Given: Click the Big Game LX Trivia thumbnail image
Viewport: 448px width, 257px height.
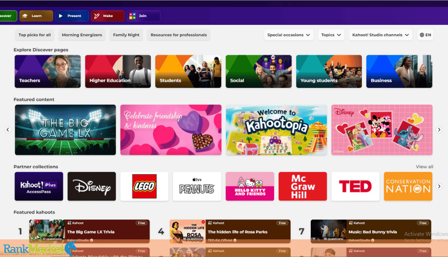Looking at the screenshot, I should click(47, 231).
